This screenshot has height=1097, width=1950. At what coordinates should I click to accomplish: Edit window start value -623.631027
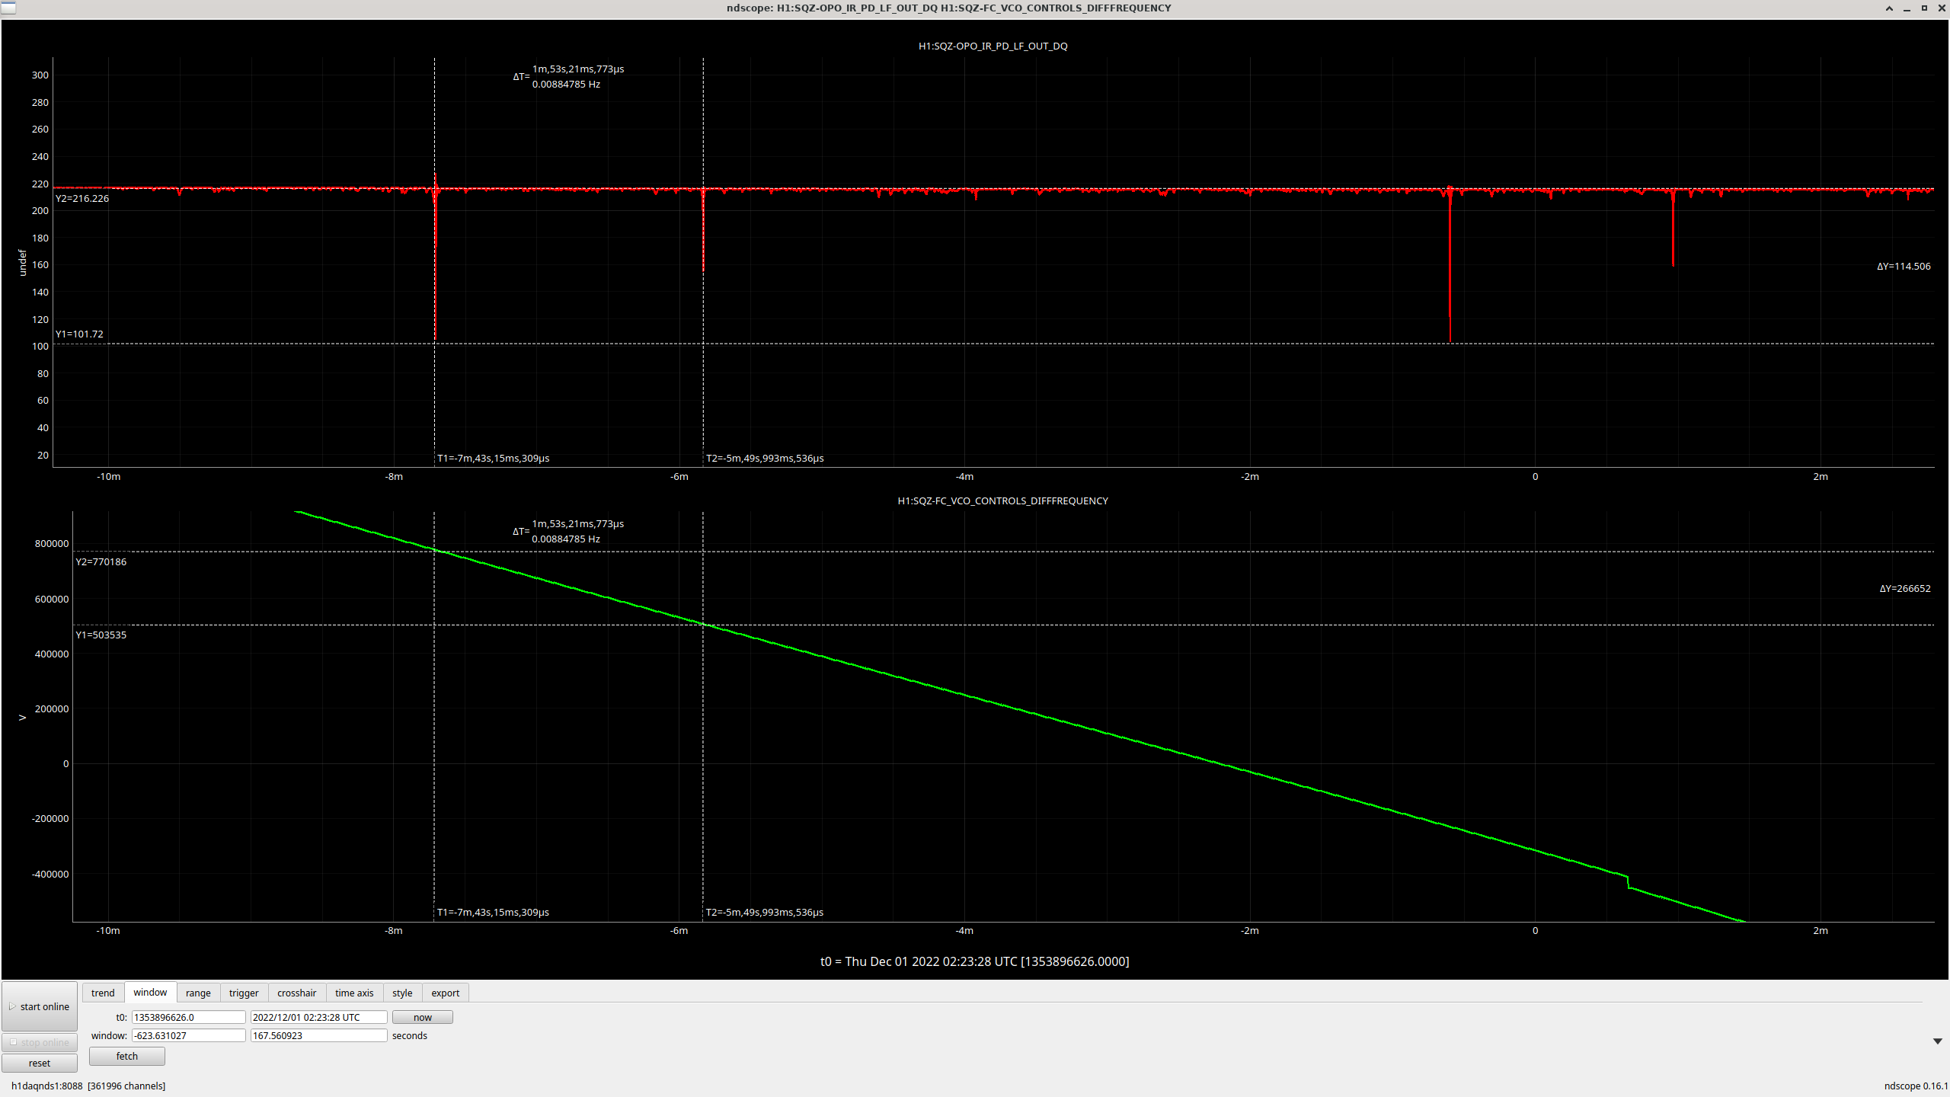188,1035
